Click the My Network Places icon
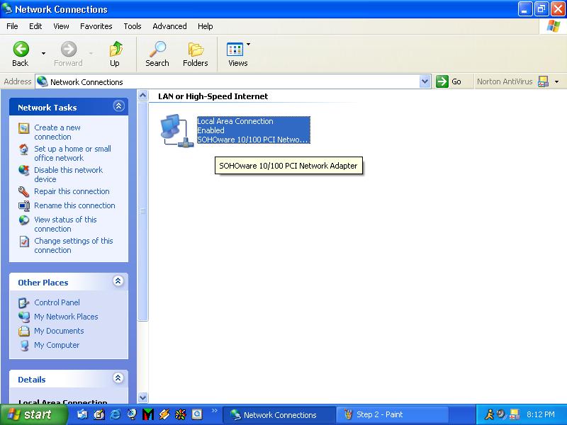 point(24,317)
